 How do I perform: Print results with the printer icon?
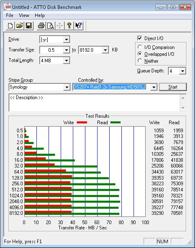(x=41, y=25)
